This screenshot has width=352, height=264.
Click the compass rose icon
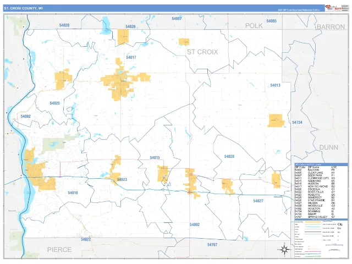pos(284,249)
